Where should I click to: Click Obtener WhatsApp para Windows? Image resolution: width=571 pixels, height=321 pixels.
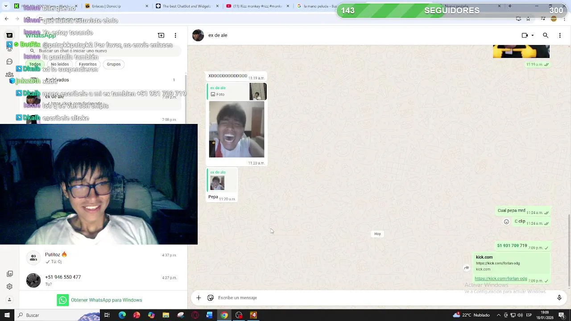(99, 300)
